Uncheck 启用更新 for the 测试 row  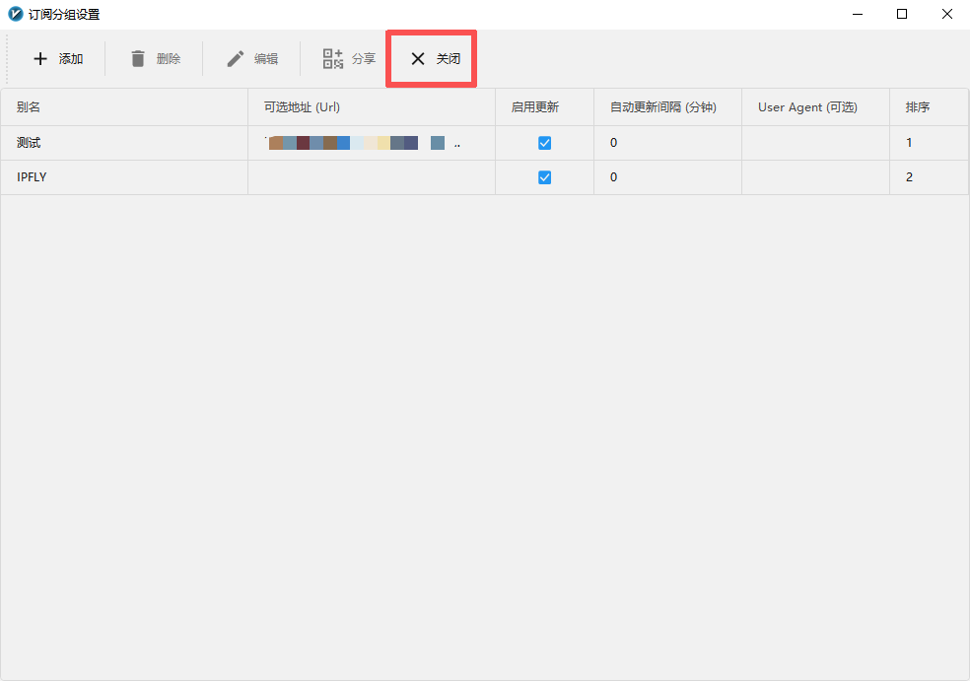point(544,143)
